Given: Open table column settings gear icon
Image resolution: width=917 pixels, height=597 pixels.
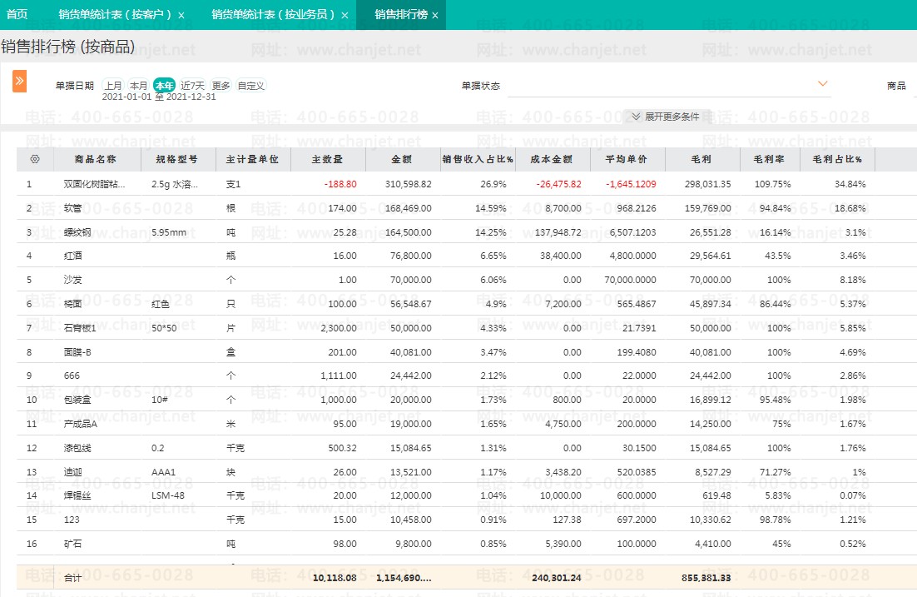Looking at the screenshot, I should (34, 159).
